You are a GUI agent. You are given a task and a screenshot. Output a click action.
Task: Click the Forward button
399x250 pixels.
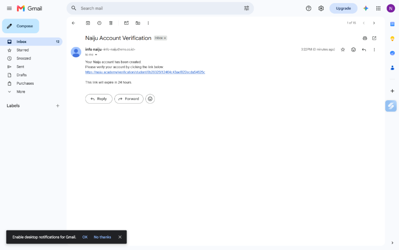tap(129, 99)
